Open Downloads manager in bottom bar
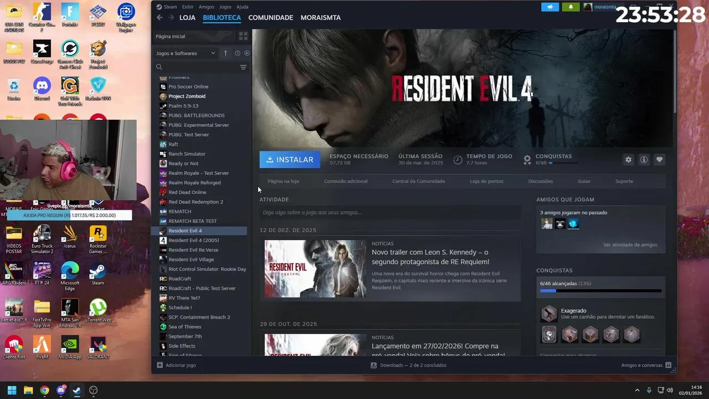The image size is (709, 399). 409,365
